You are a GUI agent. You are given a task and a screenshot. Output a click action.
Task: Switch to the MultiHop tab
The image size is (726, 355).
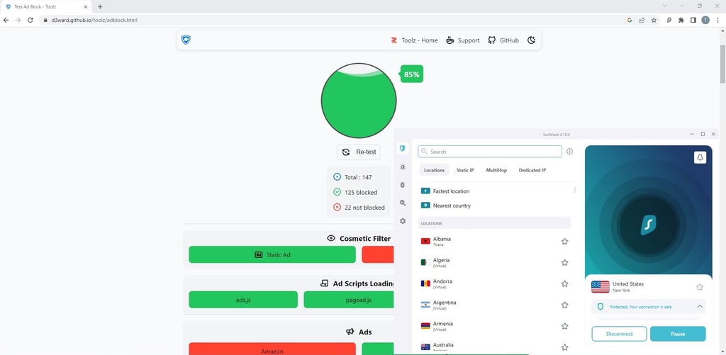coord(496,170)
